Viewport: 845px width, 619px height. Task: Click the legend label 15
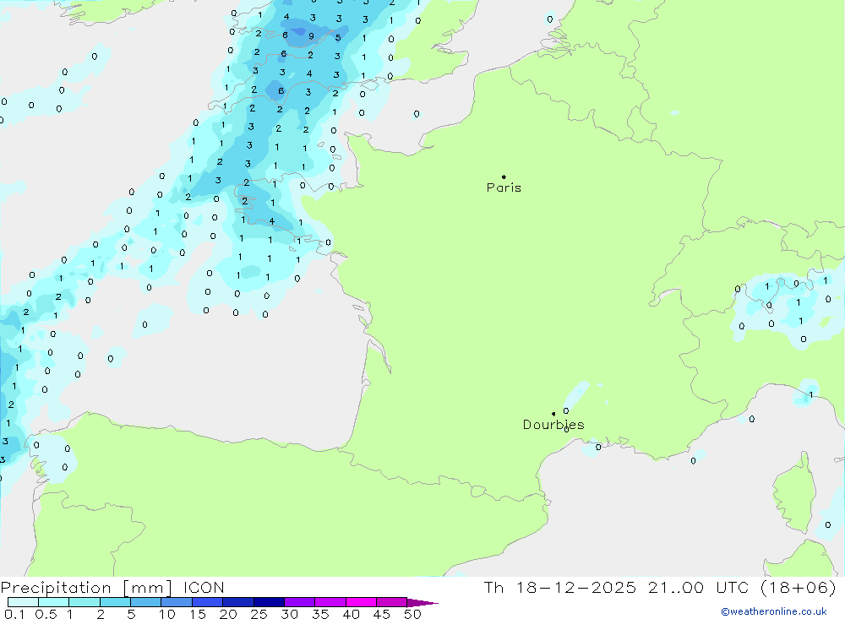pos(198,614)
